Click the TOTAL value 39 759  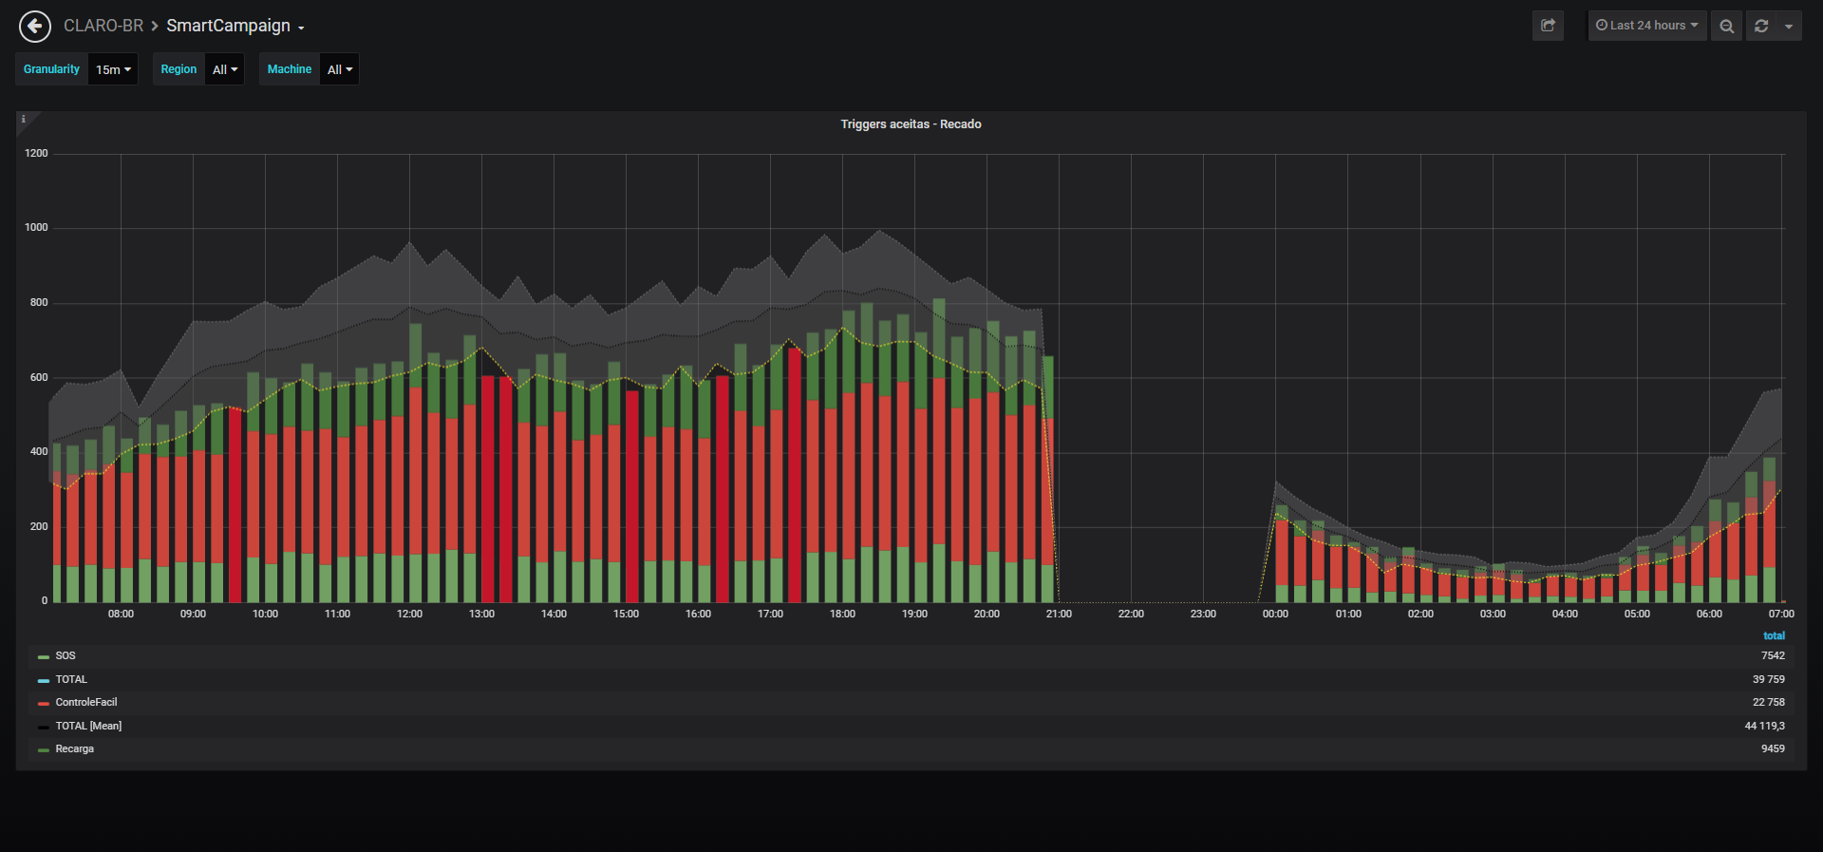[x=1768, y=680]
